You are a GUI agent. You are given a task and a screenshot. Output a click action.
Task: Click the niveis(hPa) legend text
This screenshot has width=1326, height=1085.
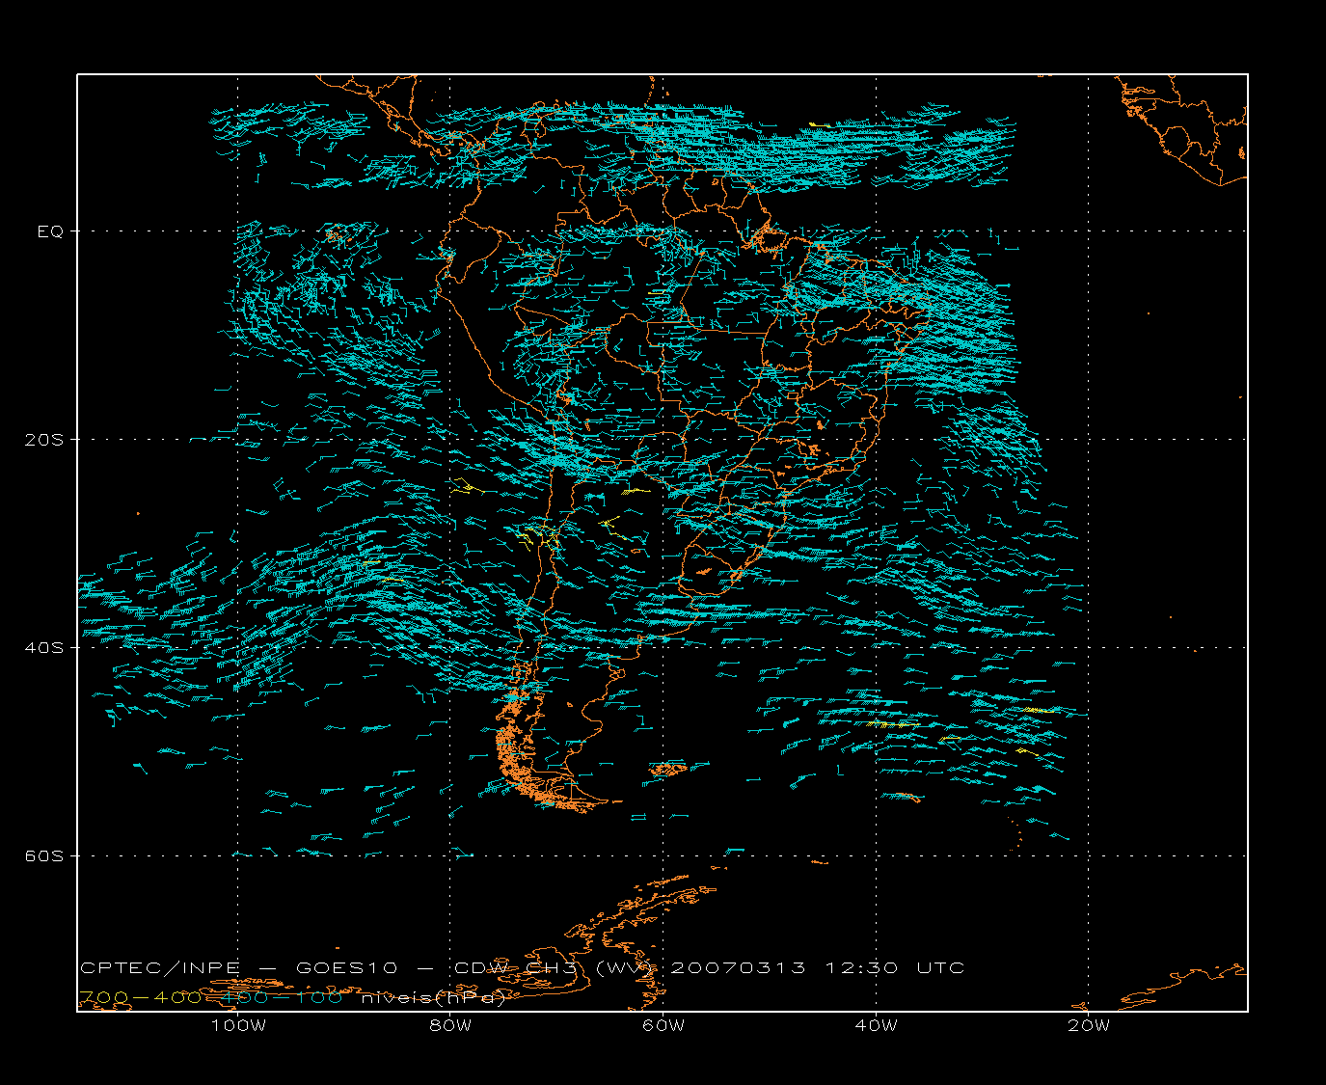pyautogui.click(x=433, y=998)
